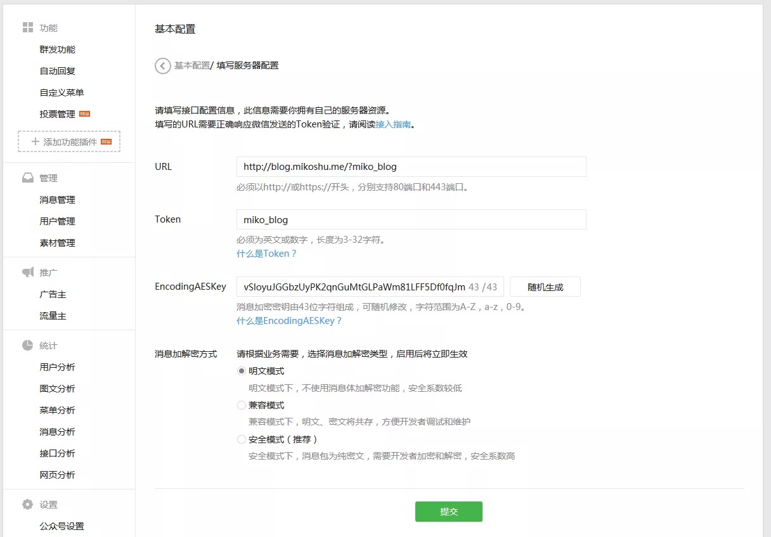Click the 43 /43 character counter
The width and height of the screenshot is (771, 537).
483,287
